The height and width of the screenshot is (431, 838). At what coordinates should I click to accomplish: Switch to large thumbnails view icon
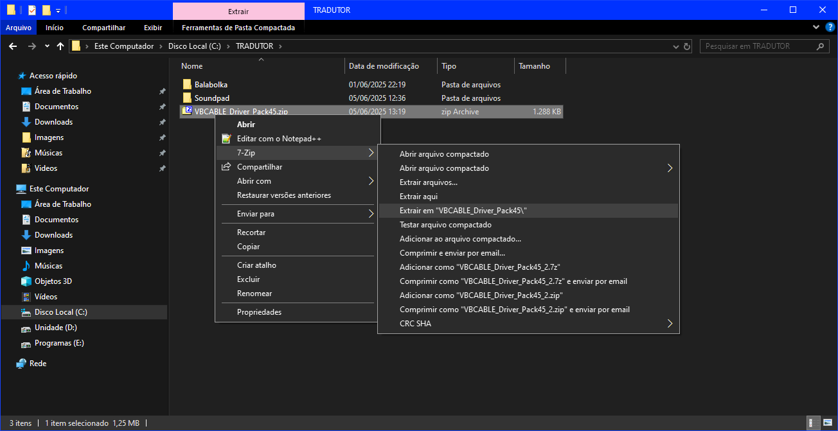coord(827,423)
